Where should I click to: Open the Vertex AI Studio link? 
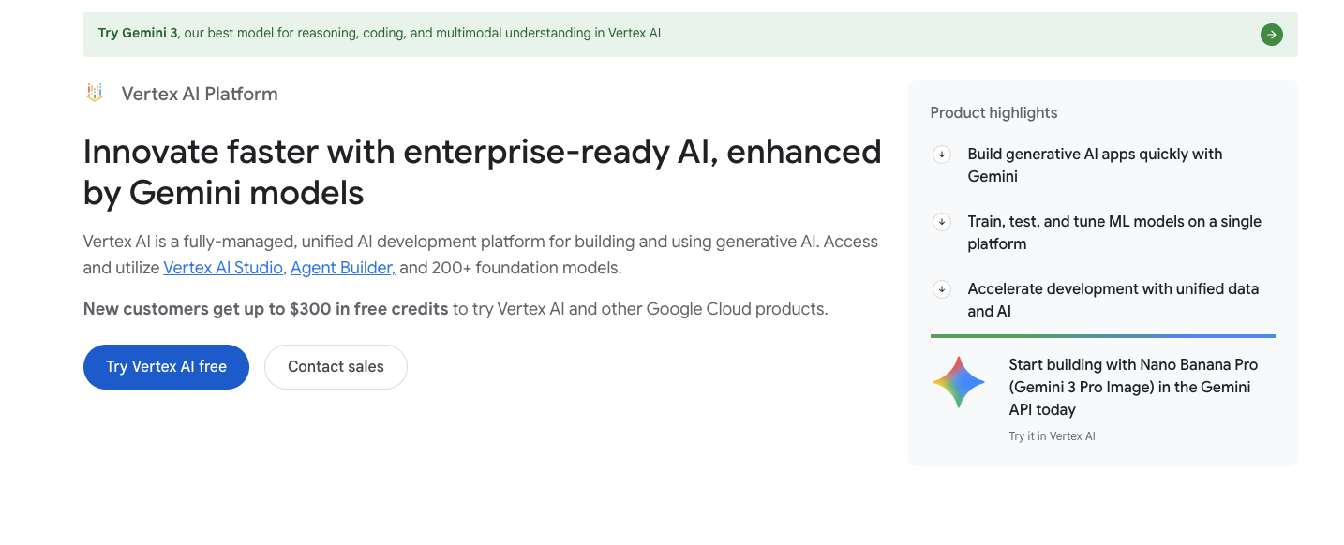point(223,268)
